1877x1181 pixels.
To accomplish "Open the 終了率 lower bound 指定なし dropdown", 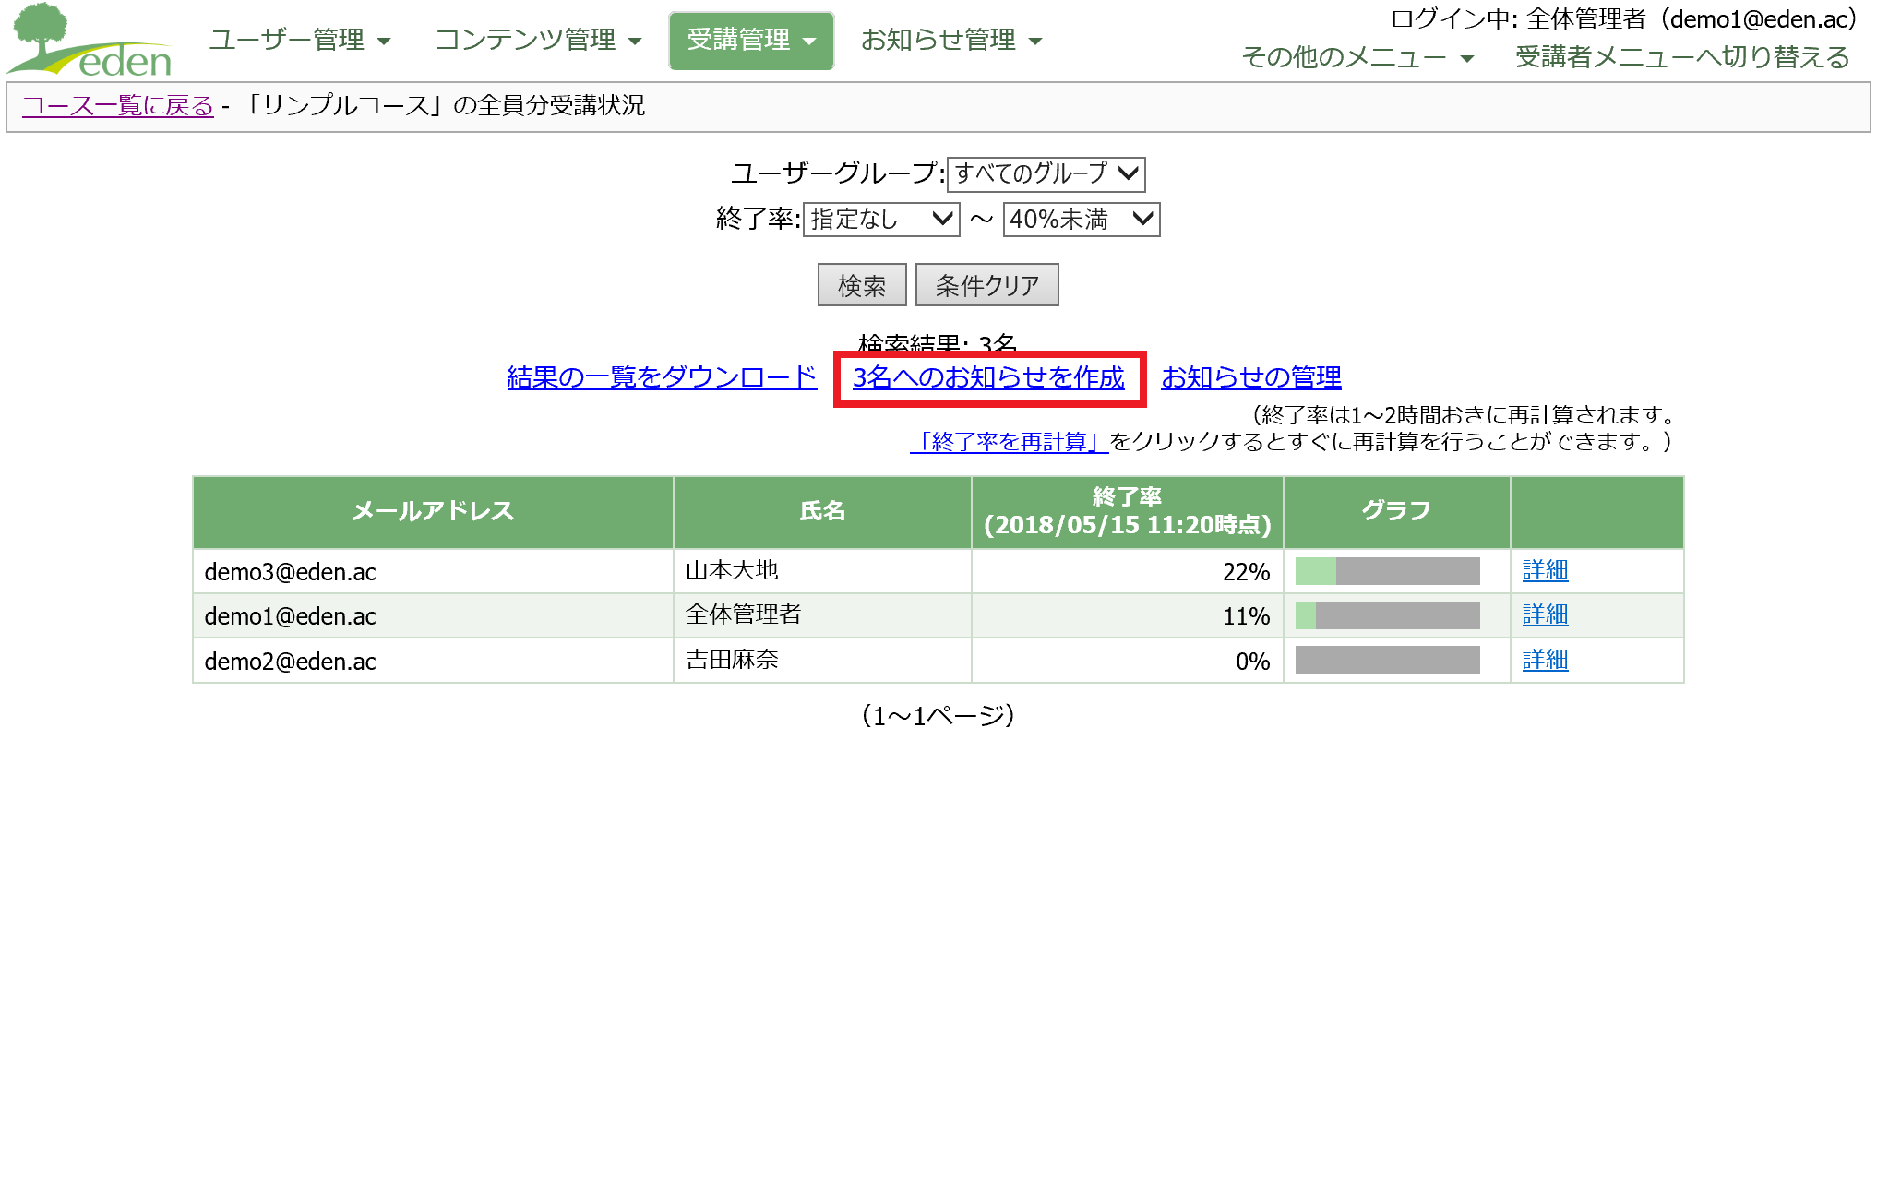I will click(x=881, y=220).
